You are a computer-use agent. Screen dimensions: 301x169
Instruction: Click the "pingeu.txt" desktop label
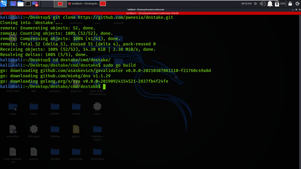pos(76,91)
